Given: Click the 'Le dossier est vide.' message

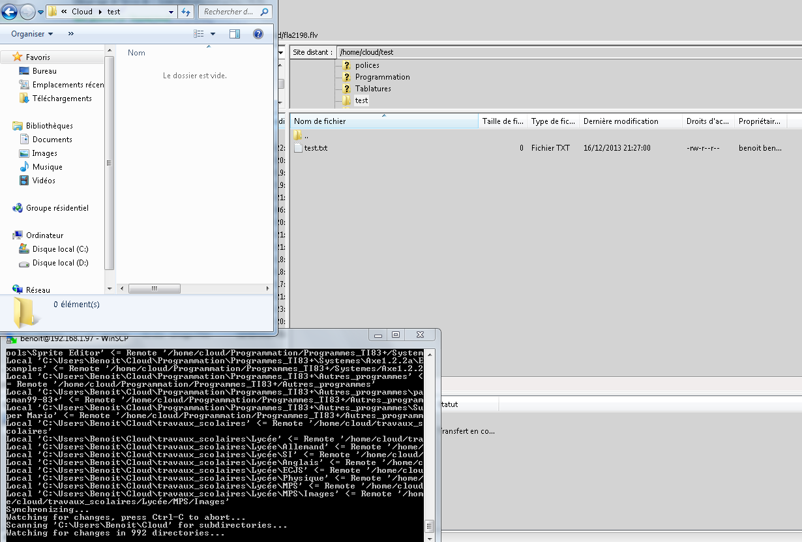Looking at the screenshot, I should [195, 76].
